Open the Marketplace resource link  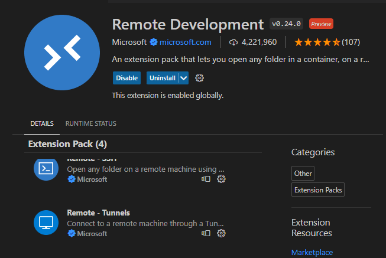pos(312,252)
